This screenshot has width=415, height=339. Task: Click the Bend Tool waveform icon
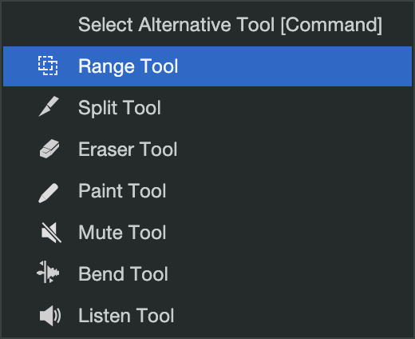click(x=48, y=272)
